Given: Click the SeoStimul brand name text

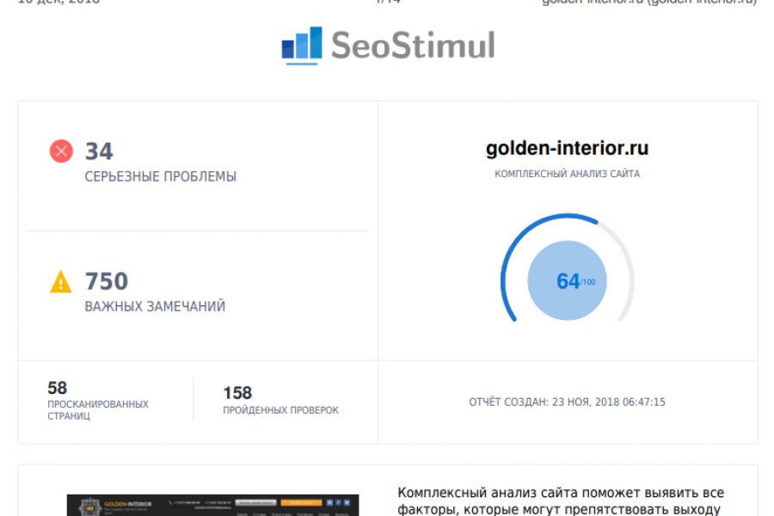Looking at the screenshot, I should pos(413,45).
